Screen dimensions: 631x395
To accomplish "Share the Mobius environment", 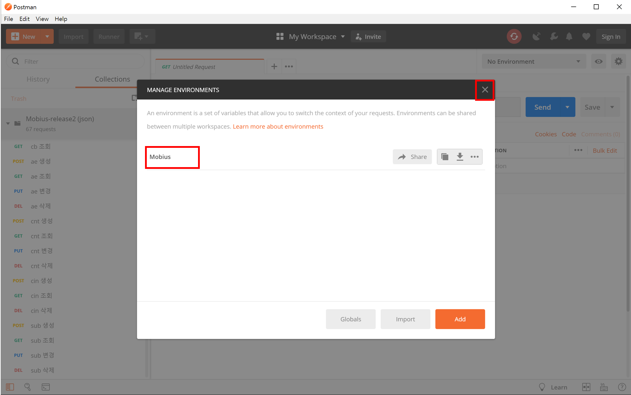I will [x=412, y=157].
